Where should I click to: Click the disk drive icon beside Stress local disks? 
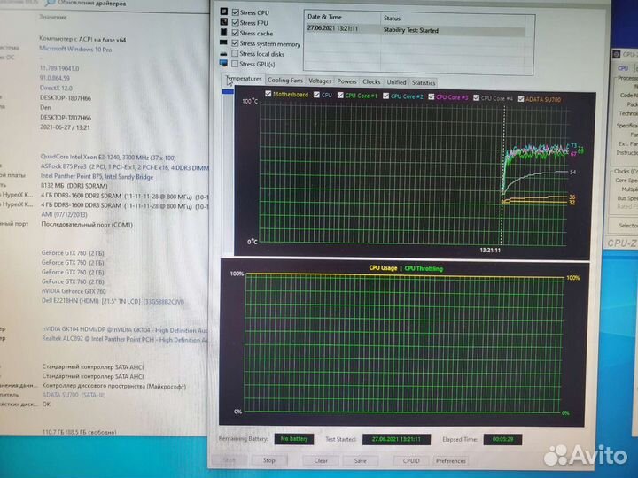click(223, 53)
